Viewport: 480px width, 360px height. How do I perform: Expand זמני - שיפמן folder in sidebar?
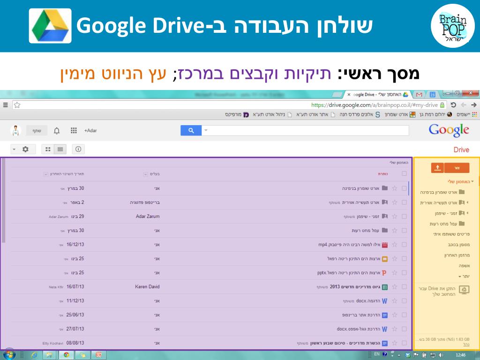[x=467, y=213]
